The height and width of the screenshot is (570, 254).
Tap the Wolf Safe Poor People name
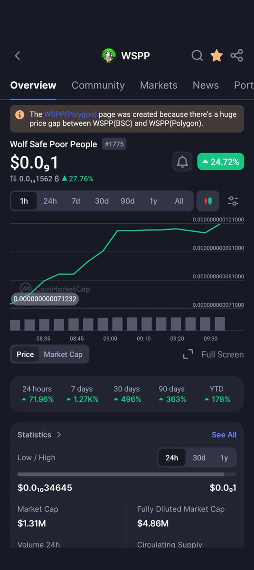(x=54, y=144)
